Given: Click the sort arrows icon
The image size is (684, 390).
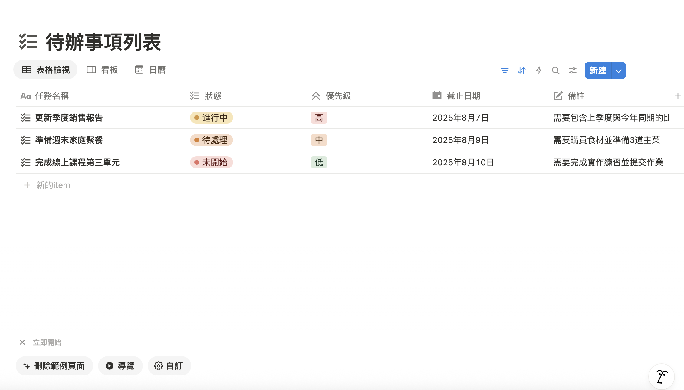Looking at the screenshot, I should (521, 70).
